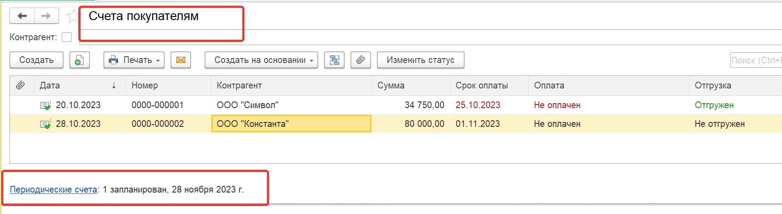Enable the Контрагент filter checkbox

point(67,37)
